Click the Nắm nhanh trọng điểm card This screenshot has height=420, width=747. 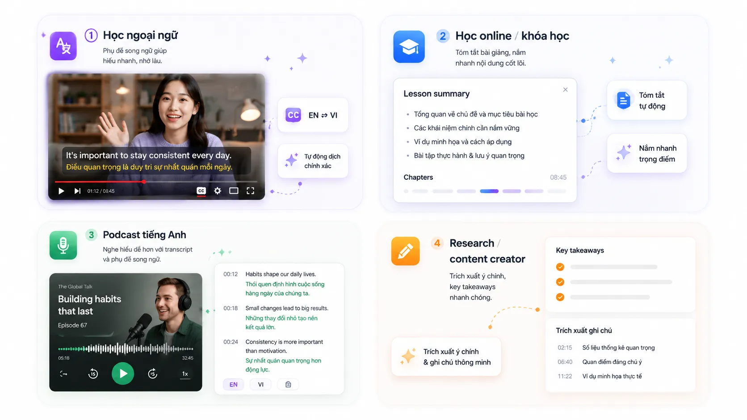point(647,153)
